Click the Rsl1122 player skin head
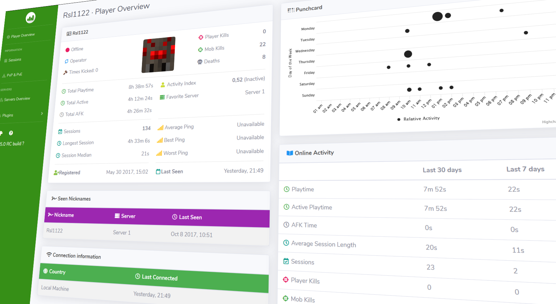 pyautogui.click(x=158, y=55)
